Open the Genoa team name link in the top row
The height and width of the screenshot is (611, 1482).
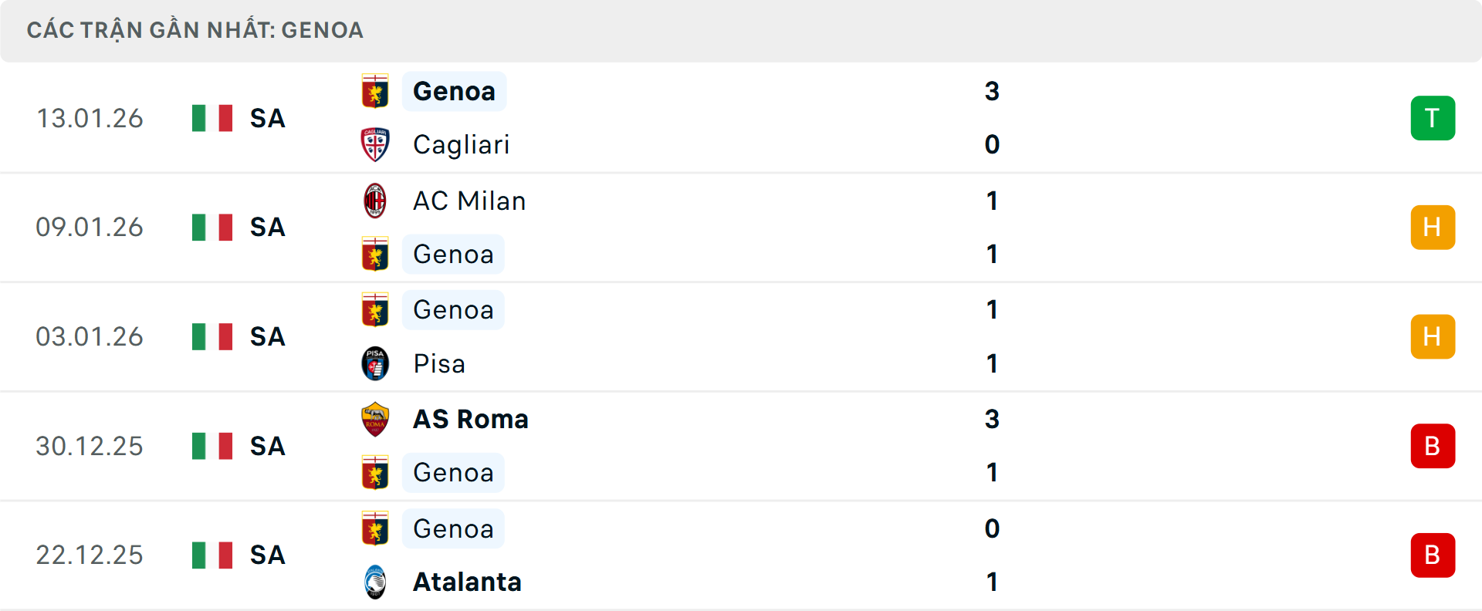(454, 91)
